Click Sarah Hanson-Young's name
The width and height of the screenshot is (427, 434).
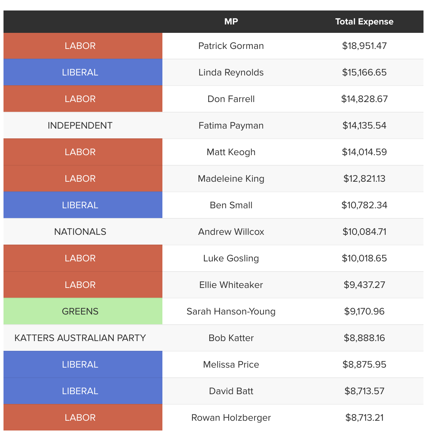point(231,311)
